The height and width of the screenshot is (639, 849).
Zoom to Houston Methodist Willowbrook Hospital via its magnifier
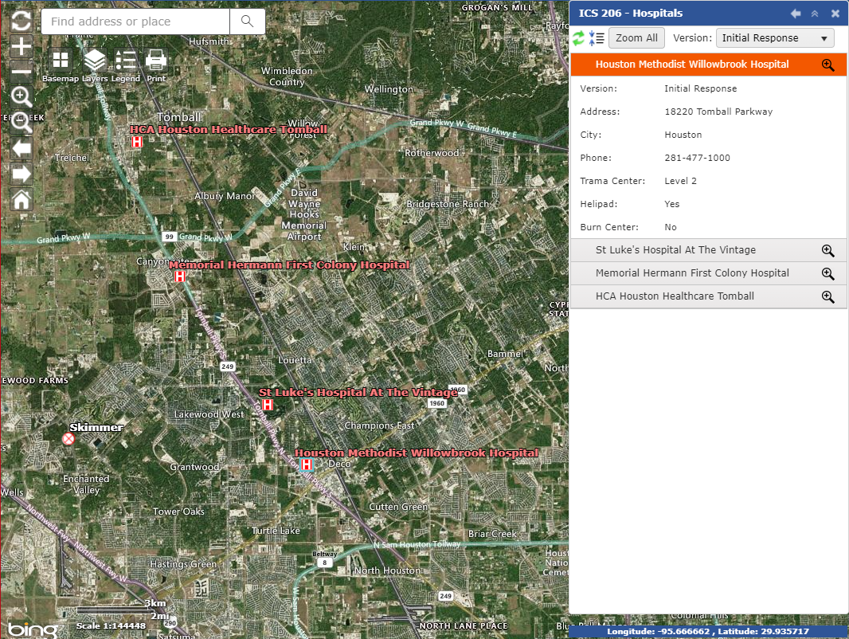click(x=827, y=65)
